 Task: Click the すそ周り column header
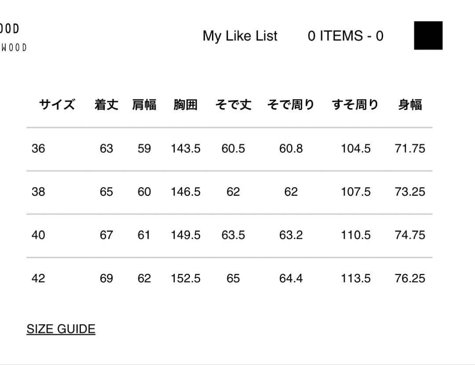[x=355, y=105]
